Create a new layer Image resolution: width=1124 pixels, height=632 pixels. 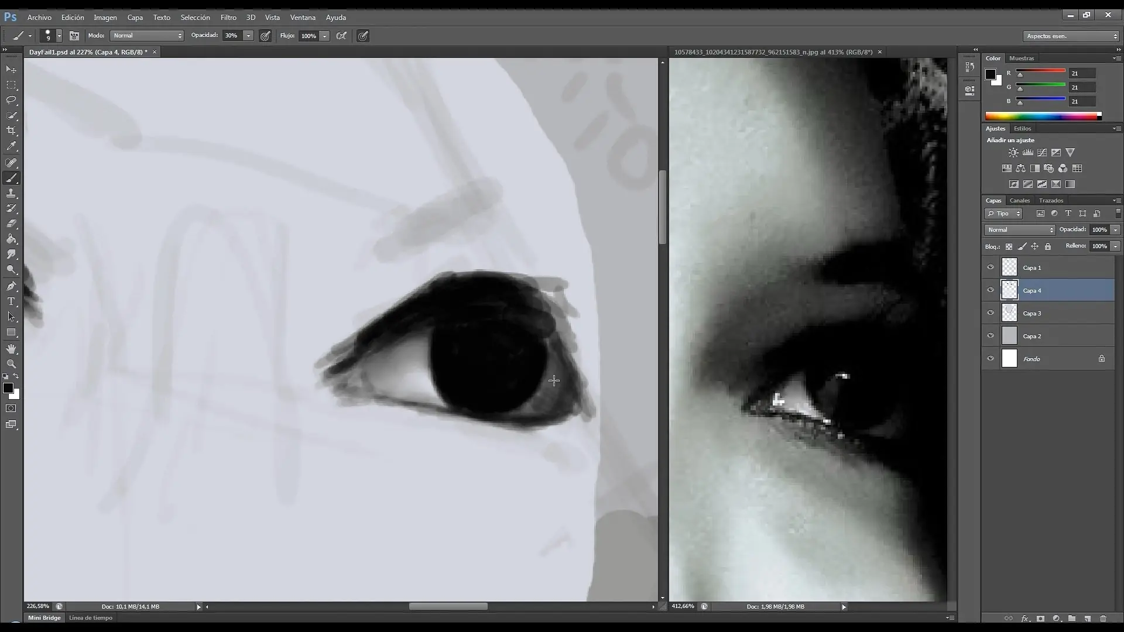click(x=1088, y=618)
